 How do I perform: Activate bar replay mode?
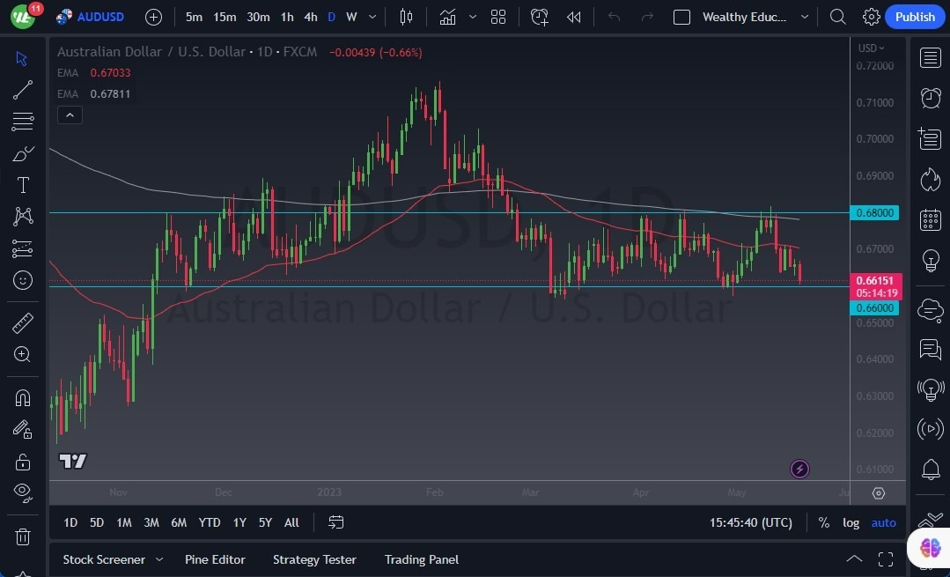point(573,17)
